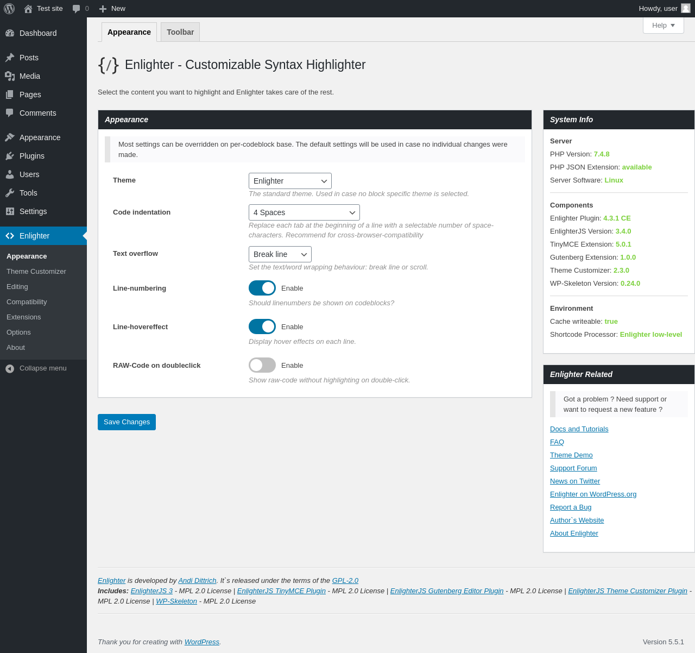
Task: Open Andi Dittrich link in footer
Action: pyautogui.click(x=198, y=581)
